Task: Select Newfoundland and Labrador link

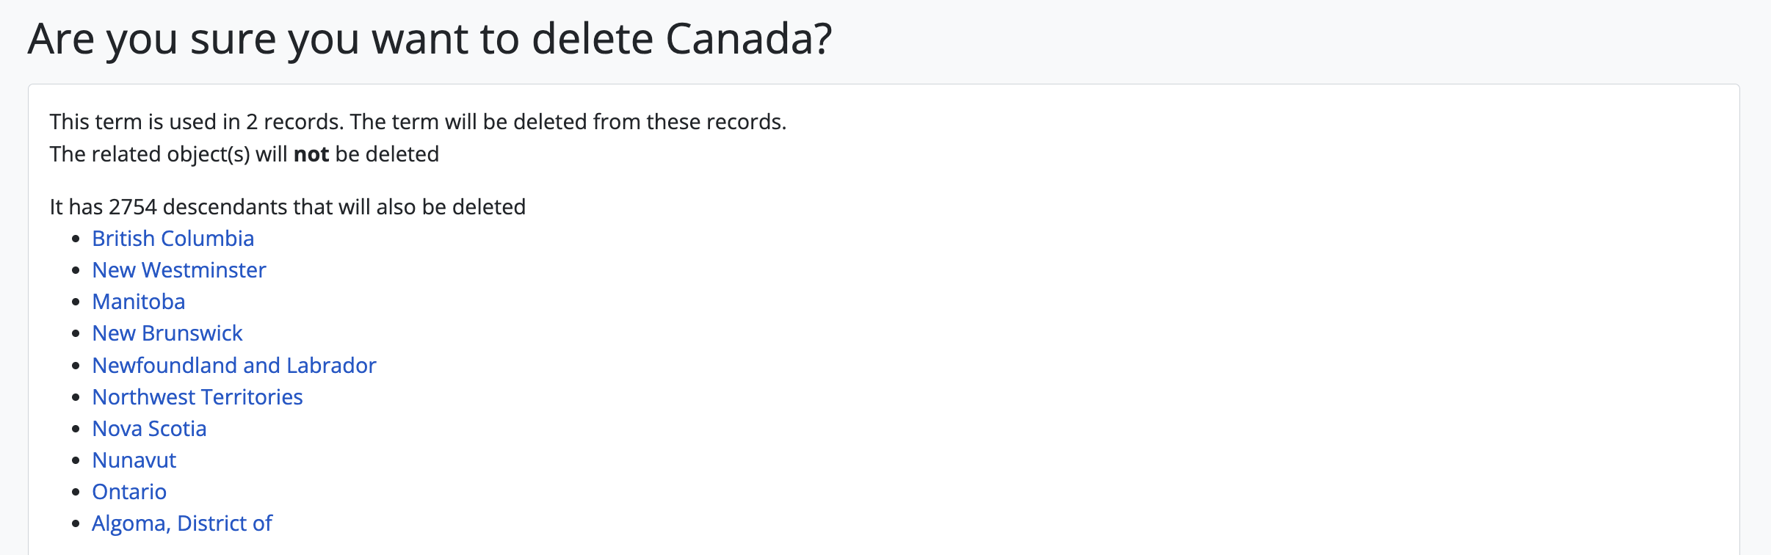Action: pyautogui.click(x=233, y=366)
